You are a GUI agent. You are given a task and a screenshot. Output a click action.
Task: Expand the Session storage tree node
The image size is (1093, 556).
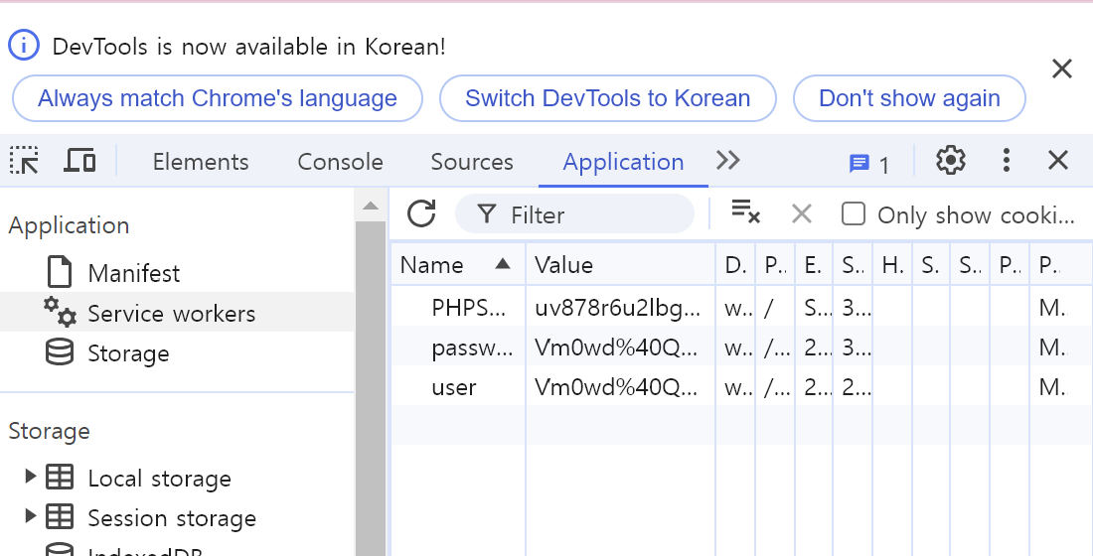(30, 516)
